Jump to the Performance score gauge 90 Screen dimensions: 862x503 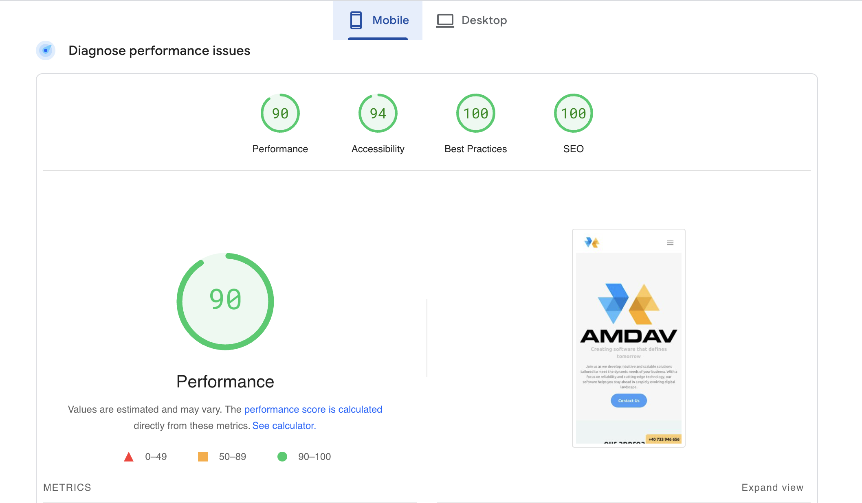tap(280, 113)
